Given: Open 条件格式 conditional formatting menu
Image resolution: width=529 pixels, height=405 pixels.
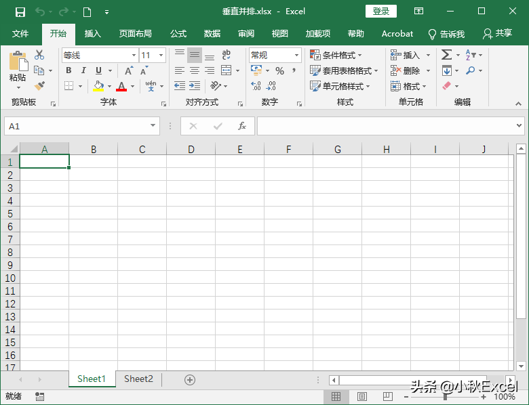Looking at the screenshot, I should click(x=336, y=55).
